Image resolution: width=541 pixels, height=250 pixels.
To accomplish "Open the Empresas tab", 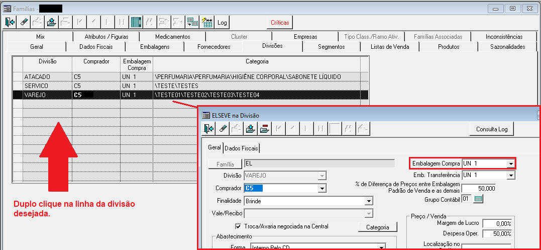I will tap(305, 37).
